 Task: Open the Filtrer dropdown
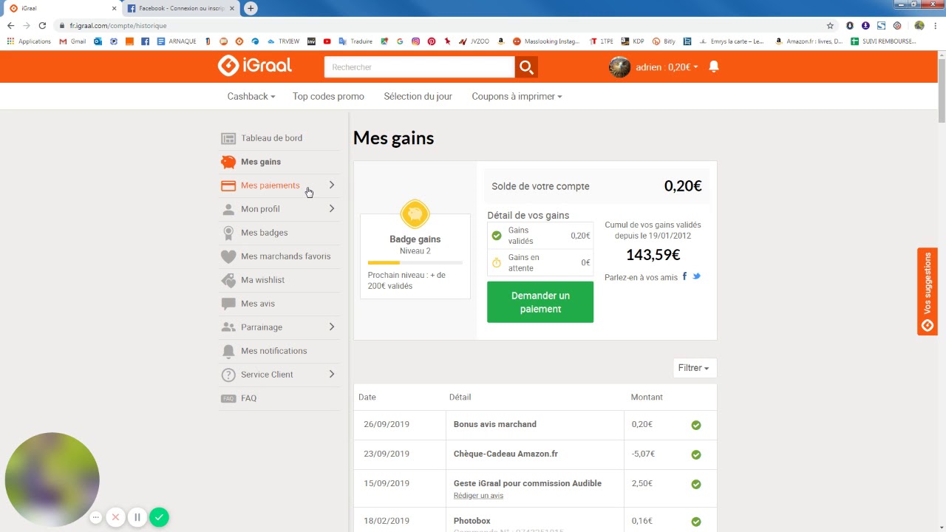(x=694, y=368)
